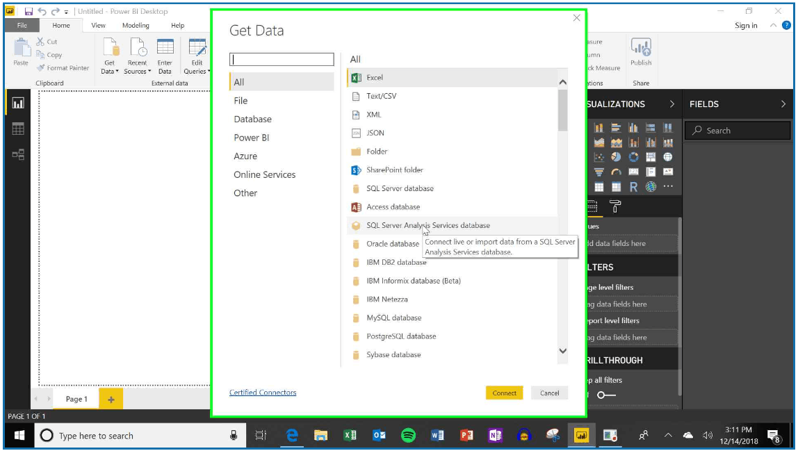Open the Format paint roller pane
This screenshot has height=451, width=798.
tap(614, 206)
